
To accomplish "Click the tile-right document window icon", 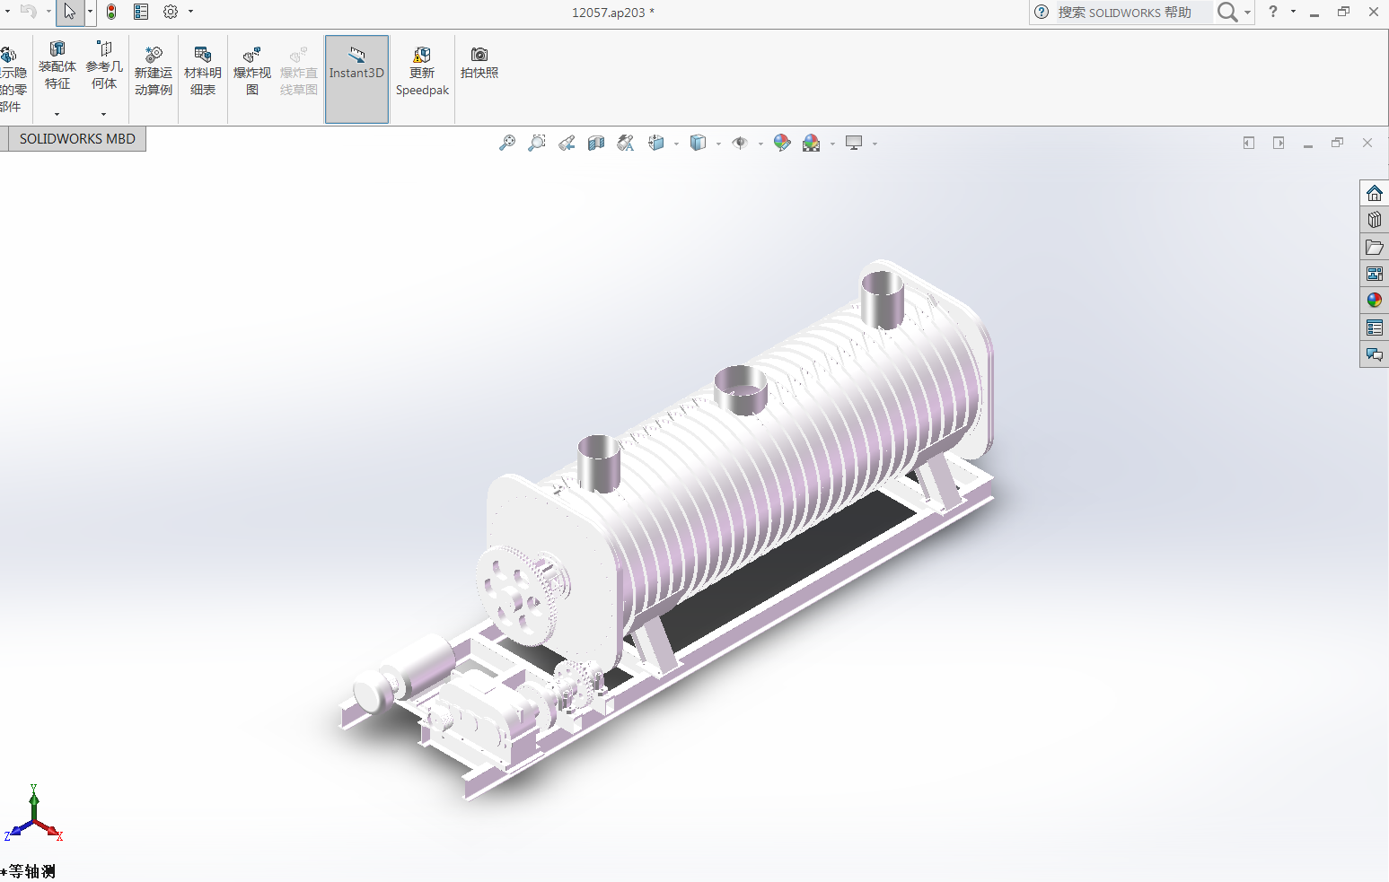I will point(1279,143).
